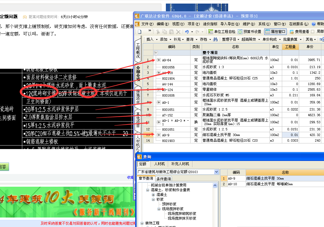Click the undo arrow icon

click(x=187, y=32)
